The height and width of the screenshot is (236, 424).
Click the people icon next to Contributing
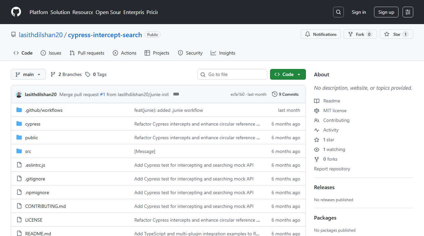pos(317,120)
